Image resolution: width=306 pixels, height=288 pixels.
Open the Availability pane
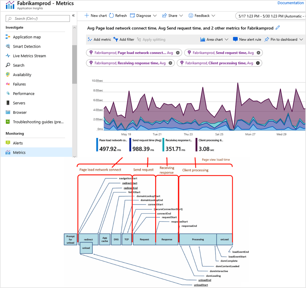(x=23, y=75)
